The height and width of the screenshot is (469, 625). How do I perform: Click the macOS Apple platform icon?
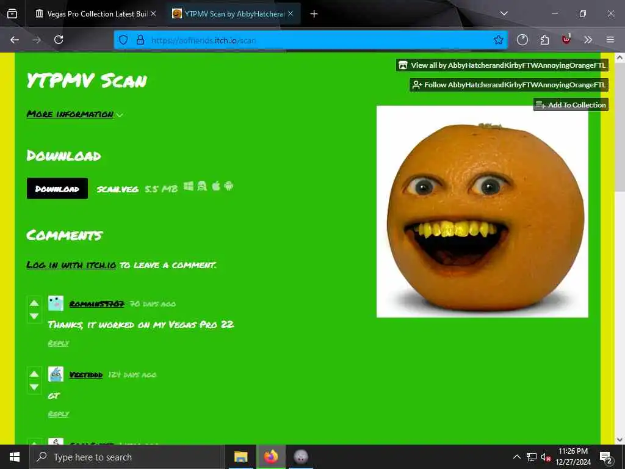215,186
